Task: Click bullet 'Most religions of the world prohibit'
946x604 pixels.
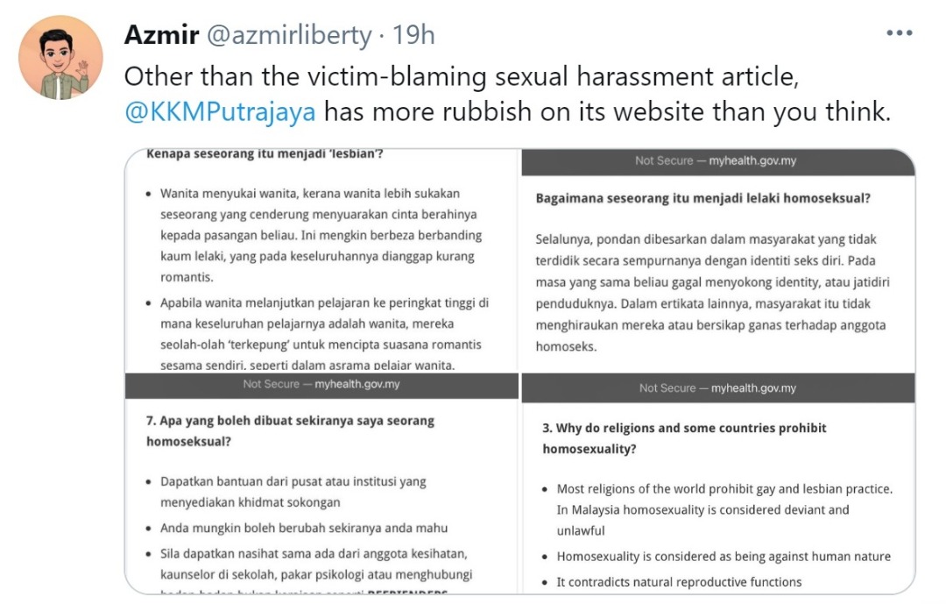Action: [x=724, y=510]
